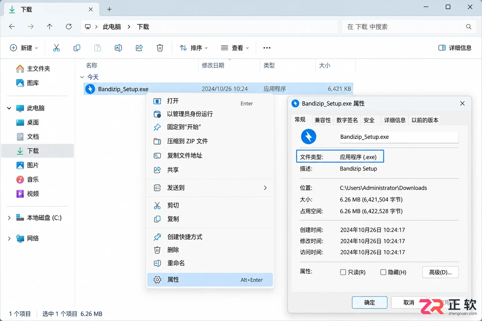
Task: Open the 排序 sort dropdown
Action: (194, 48)
